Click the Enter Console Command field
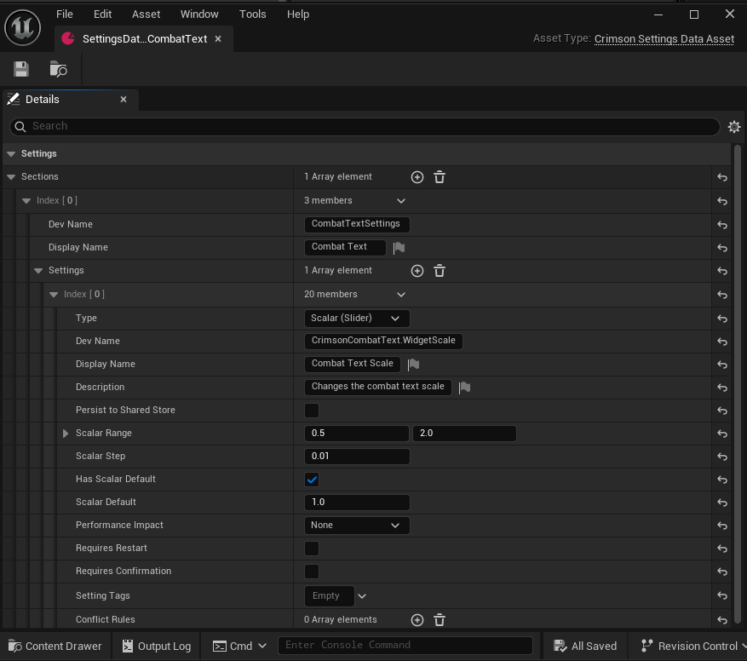This screenshot has width=747, height=661. (x=405, y=646)
